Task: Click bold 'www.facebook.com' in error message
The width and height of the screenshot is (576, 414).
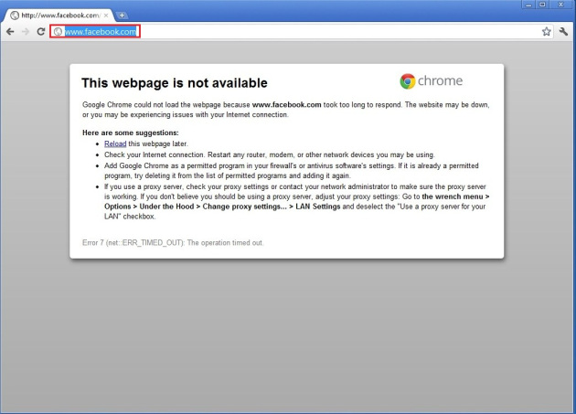Action: pyautogui.click(x=286, y=105)
